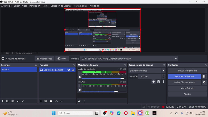The width and height of the screenshot is (208, 117).
Task: Mute Audio del escritorio speaker
Action: [80, 77]
